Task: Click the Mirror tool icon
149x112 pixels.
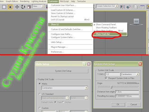Action: (x=122, y=7)
